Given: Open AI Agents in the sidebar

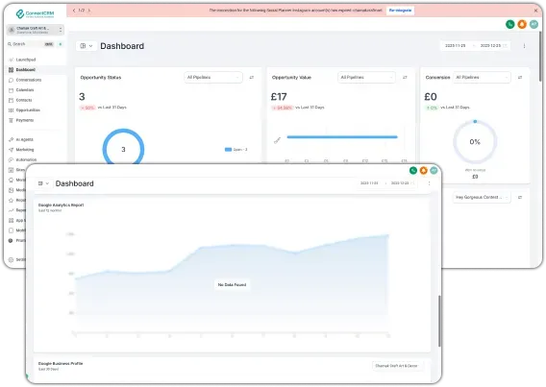Looking at the screenshot, I should coord(24,139).
